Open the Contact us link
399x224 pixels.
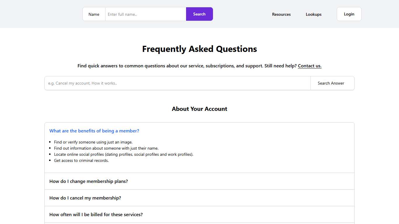[x=309, y=66]
